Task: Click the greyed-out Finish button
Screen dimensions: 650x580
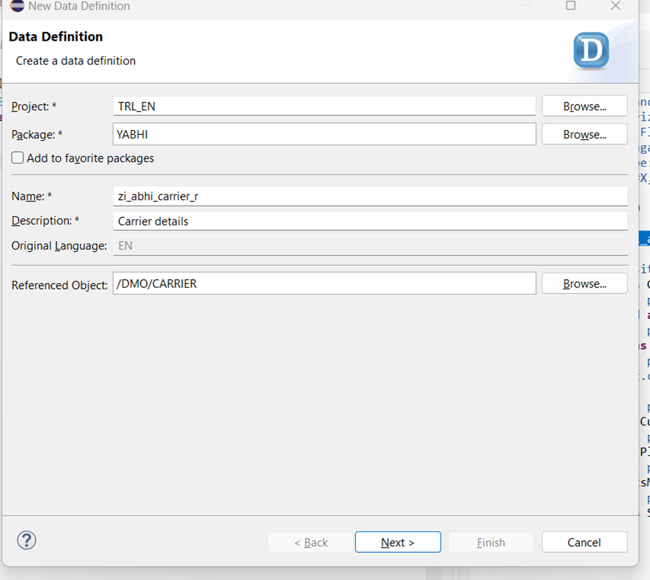Action: tap(491, 542)
